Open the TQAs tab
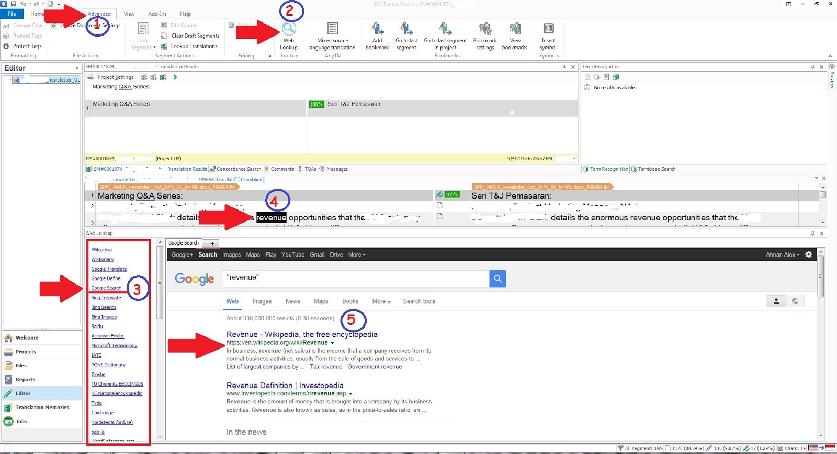 point(307,169)
